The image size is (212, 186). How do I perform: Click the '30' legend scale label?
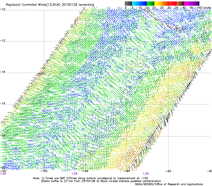click(169, 7)
